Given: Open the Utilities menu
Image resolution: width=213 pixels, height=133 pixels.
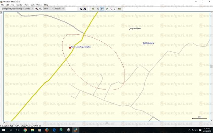Looking at the screenshot, I should 39,5.
